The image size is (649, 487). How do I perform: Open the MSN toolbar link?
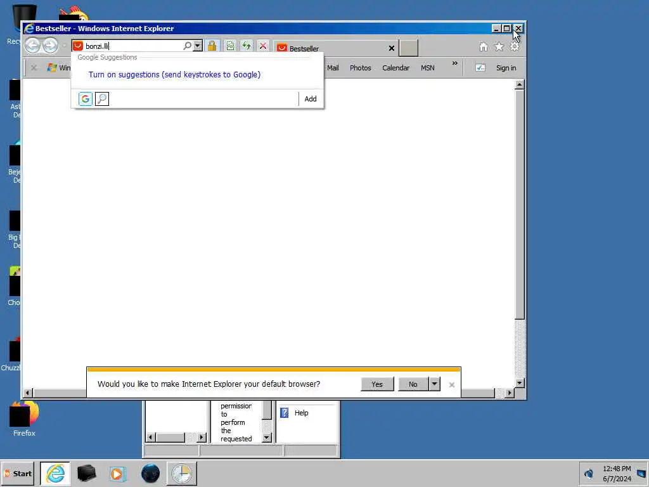(428, 68)
